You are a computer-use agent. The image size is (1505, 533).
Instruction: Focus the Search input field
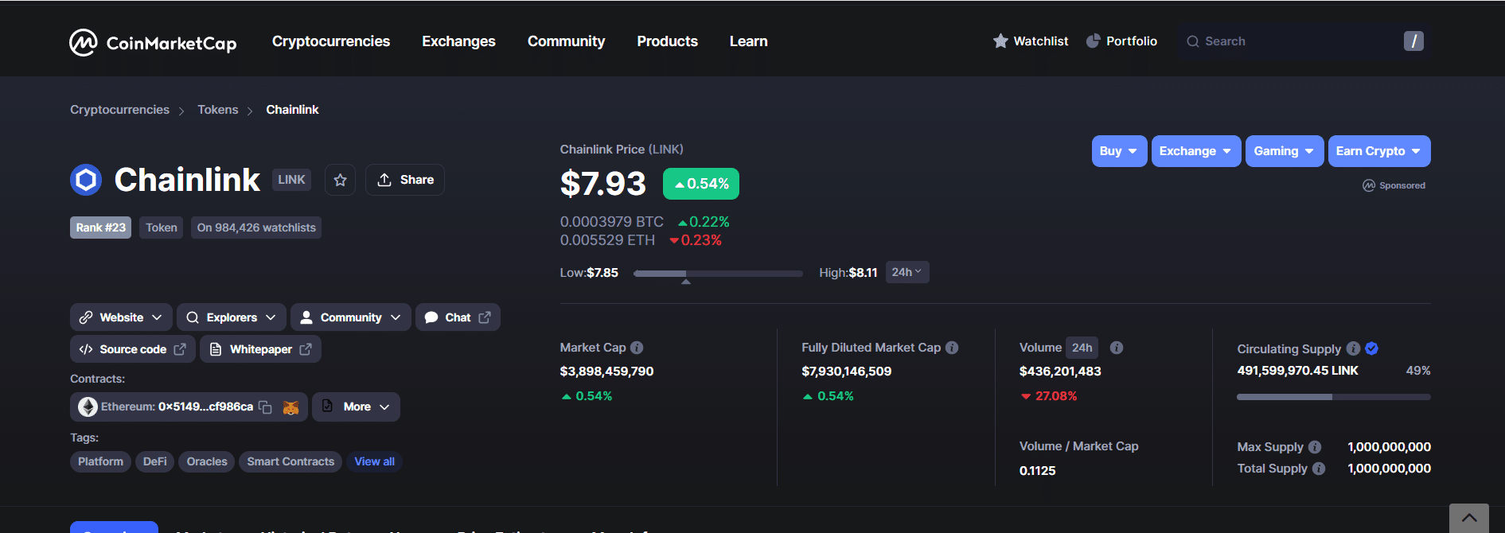(1303, 41)
